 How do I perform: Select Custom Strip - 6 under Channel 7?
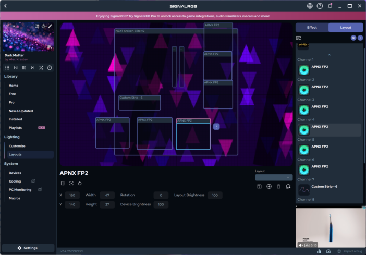click(330, 190)
